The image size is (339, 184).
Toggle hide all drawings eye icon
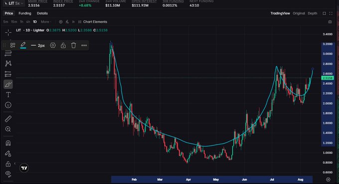click(x=8, y=174)
